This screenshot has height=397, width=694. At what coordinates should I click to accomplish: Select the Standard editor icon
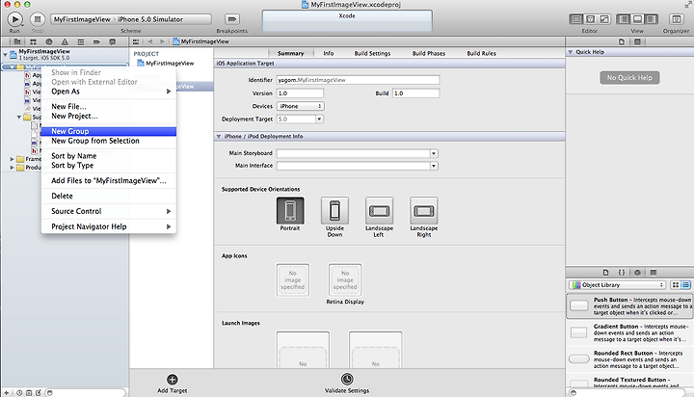pyautogui.click(x=576, y=19)
